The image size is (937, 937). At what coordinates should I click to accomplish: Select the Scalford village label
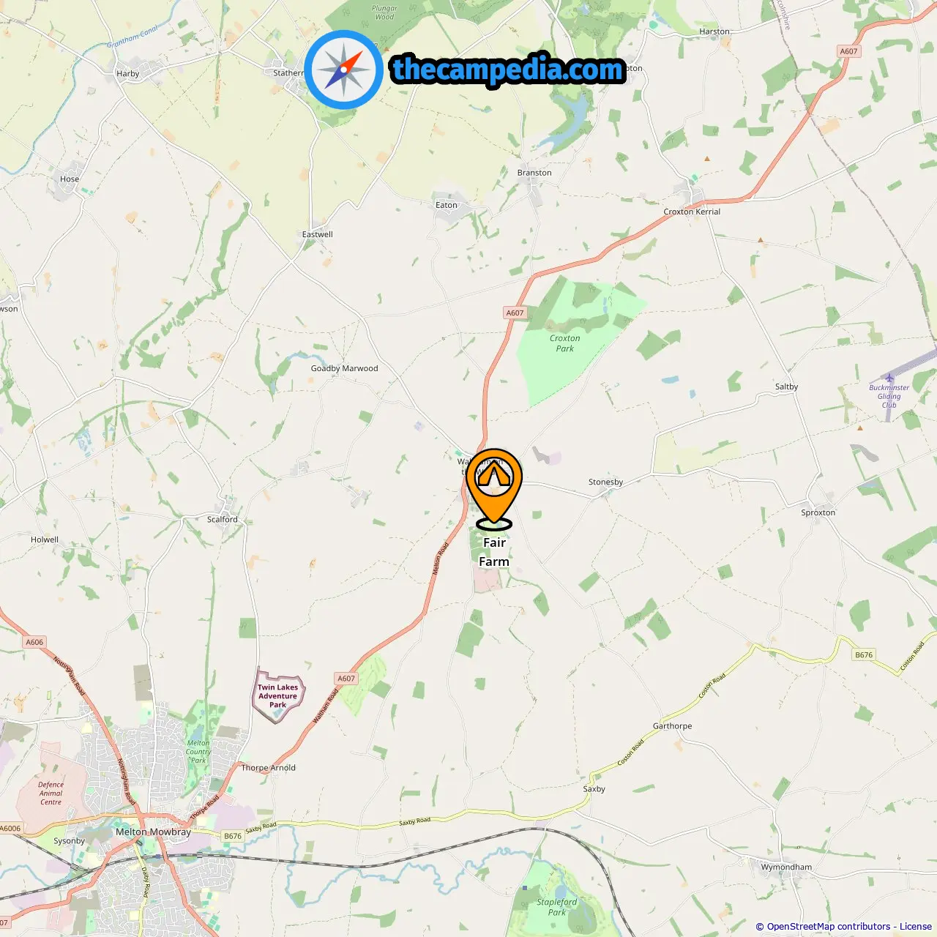222,519
